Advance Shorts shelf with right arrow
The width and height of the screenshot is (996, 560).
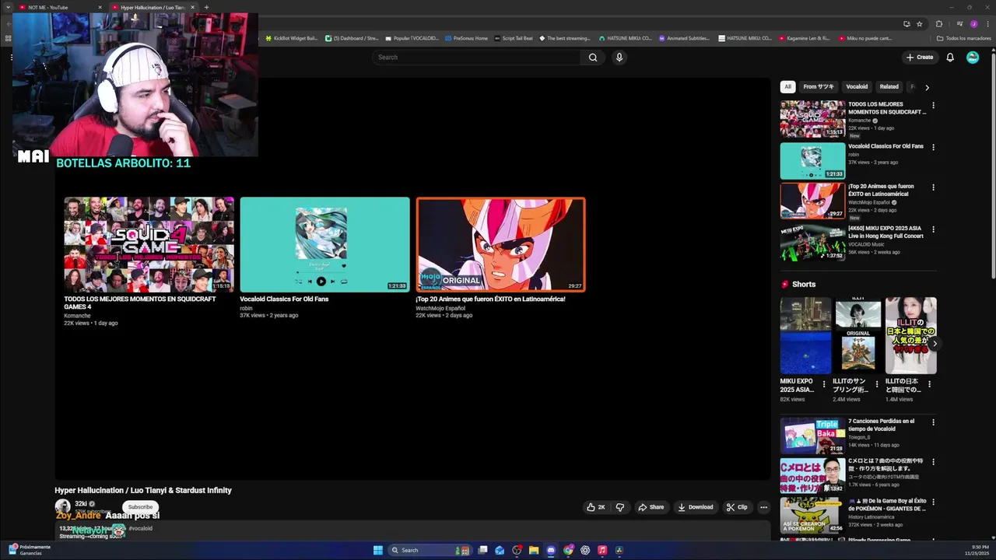pos(935,343)
